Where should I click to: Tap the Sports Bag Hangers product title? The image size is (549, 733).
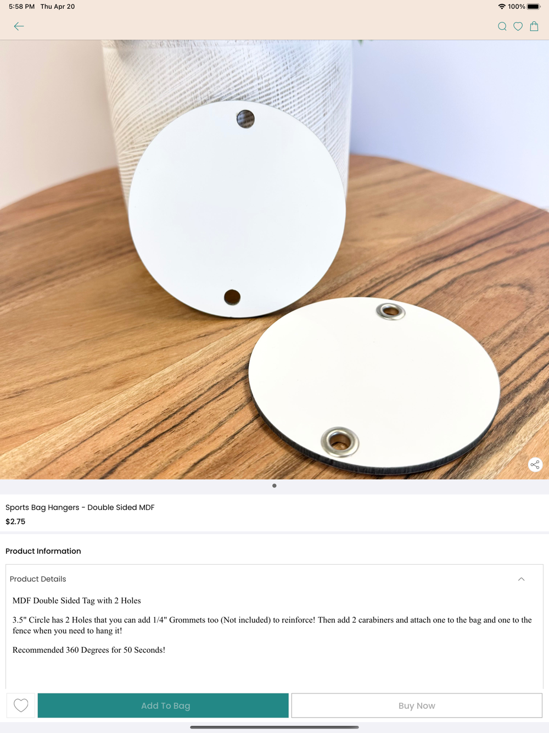click(80, 507)
